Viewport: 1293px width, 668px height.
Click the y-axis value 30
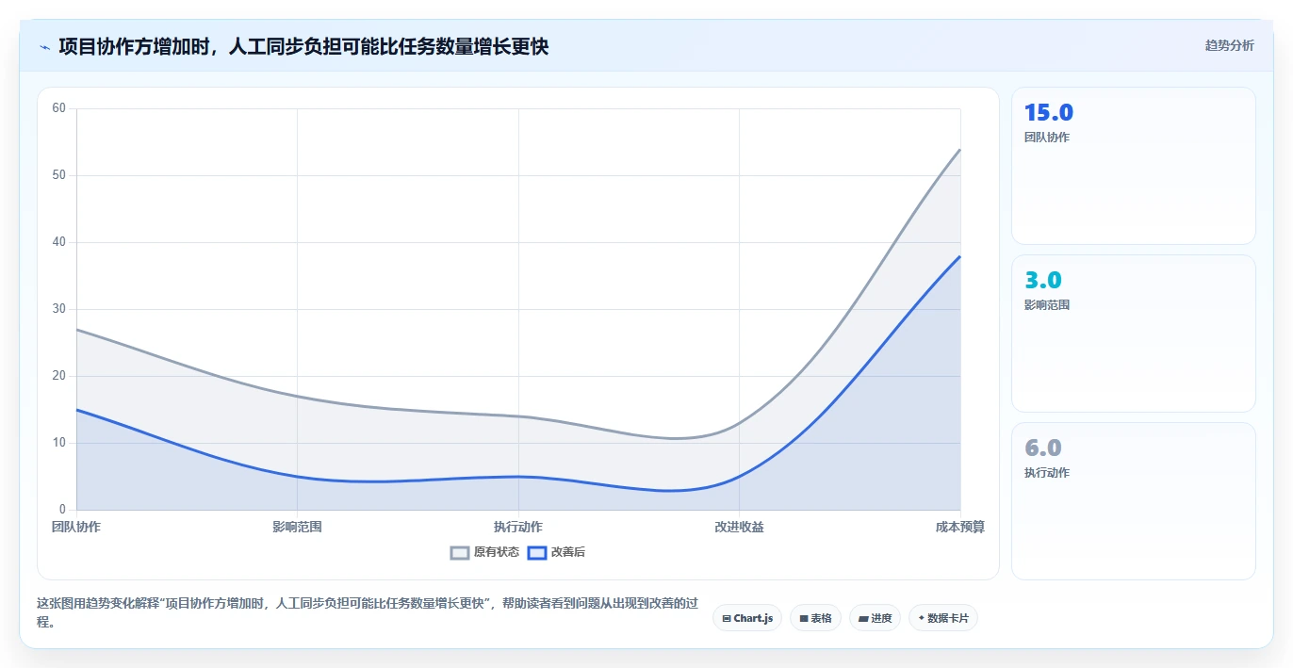(59, 309)
